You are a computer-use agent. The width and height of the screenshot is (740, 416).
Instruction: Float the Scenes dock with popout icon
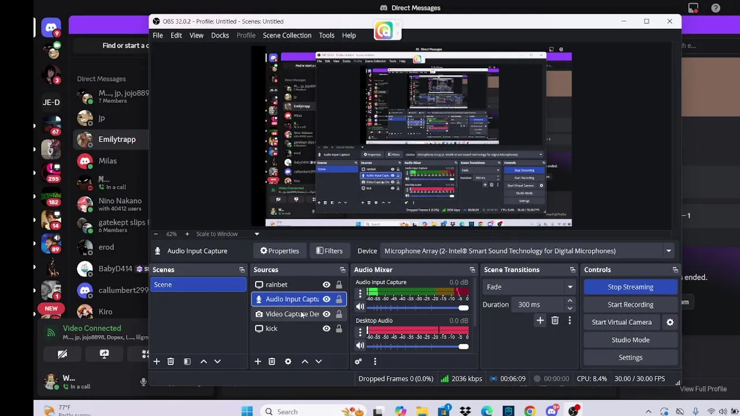(242, 270)
